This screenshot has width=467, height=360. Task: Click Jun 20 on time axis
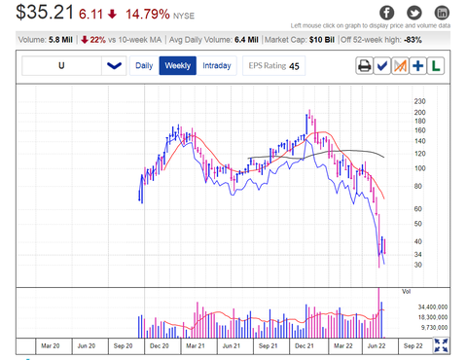point(87,346)
